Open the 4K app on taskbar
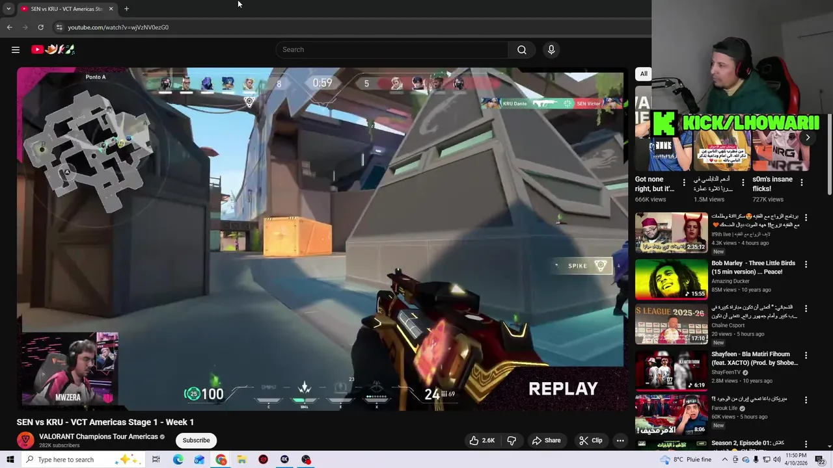Viewport: 833px width, 468px height. [284, 460]
